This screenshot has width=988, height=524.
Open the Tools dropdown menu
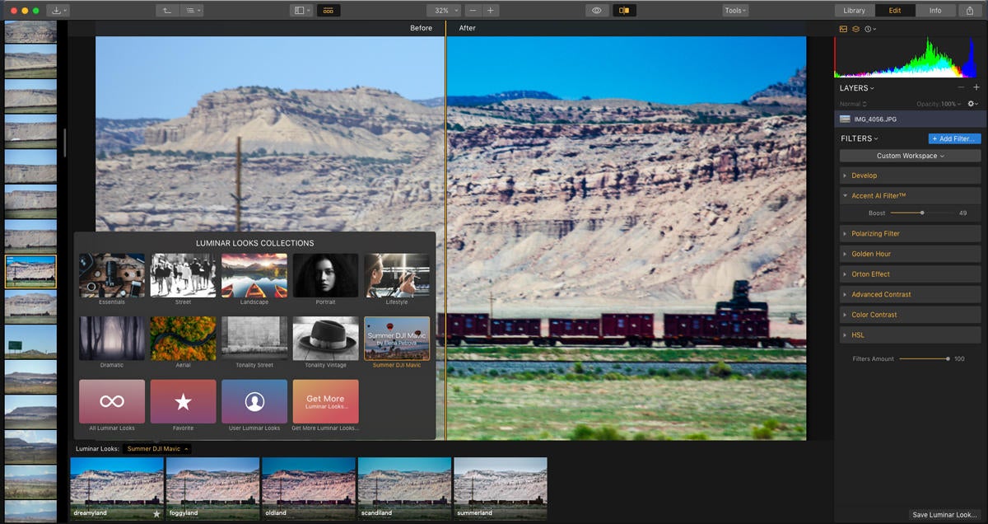[734, 11]
